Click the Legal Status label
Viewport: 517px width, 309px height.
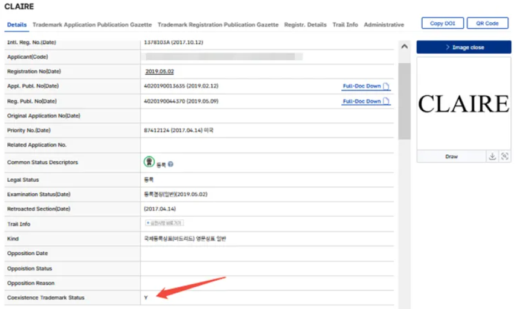[x=23, y=180]
